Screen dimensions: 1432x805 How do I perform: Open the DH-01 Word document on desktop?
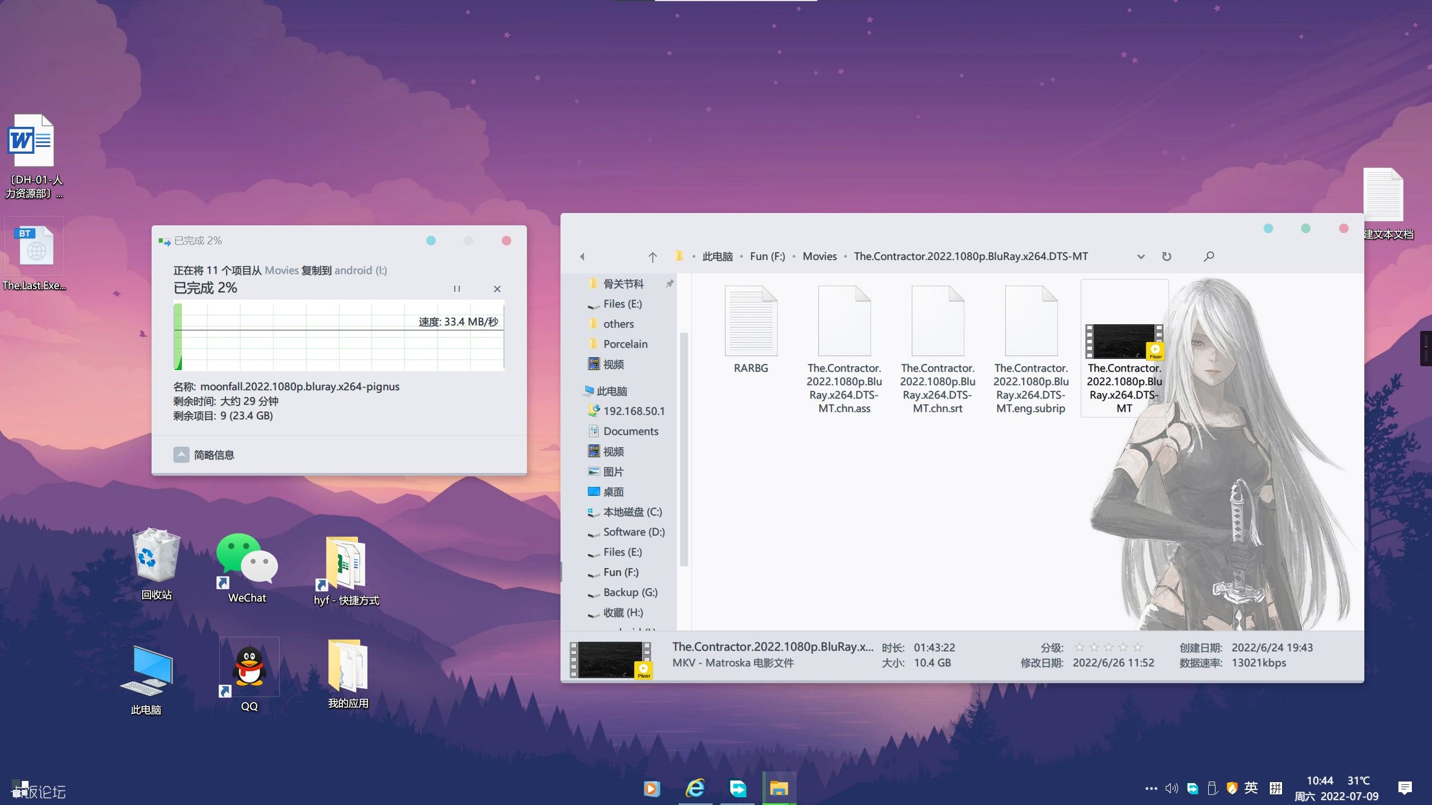click(x=34, y=157)
